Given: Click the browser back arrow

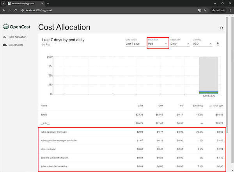Looking at the screenshot, I should tap(4, 10).
